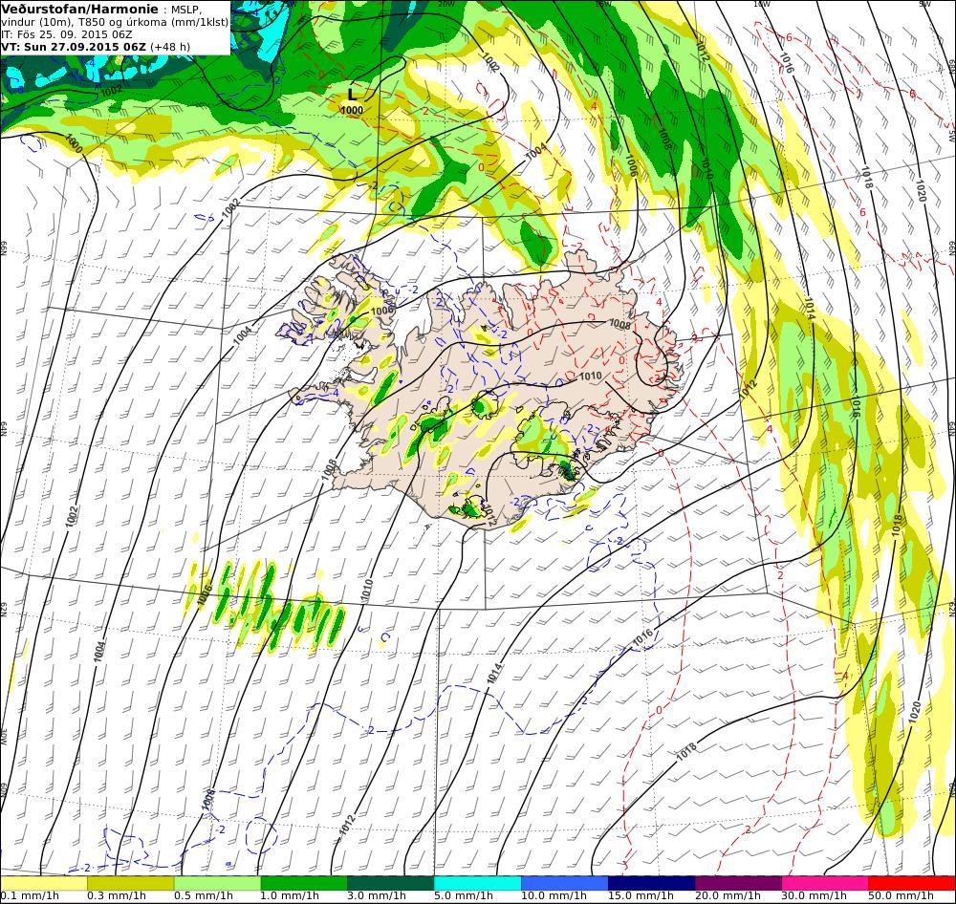This screenshot has width=956, height=904.
Task: Click the '0.3 mm/1h' legend label
Action: pos(117,896)
